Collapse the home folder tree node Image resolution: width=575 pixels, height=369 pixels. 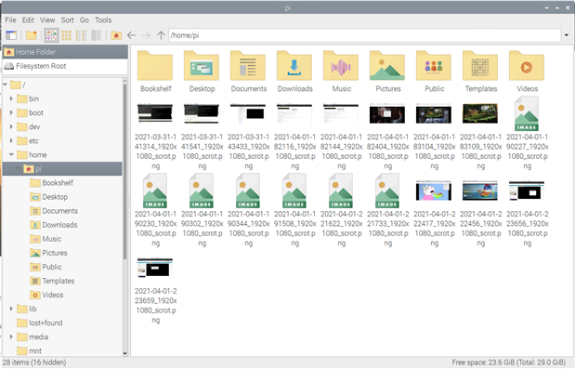11,154
